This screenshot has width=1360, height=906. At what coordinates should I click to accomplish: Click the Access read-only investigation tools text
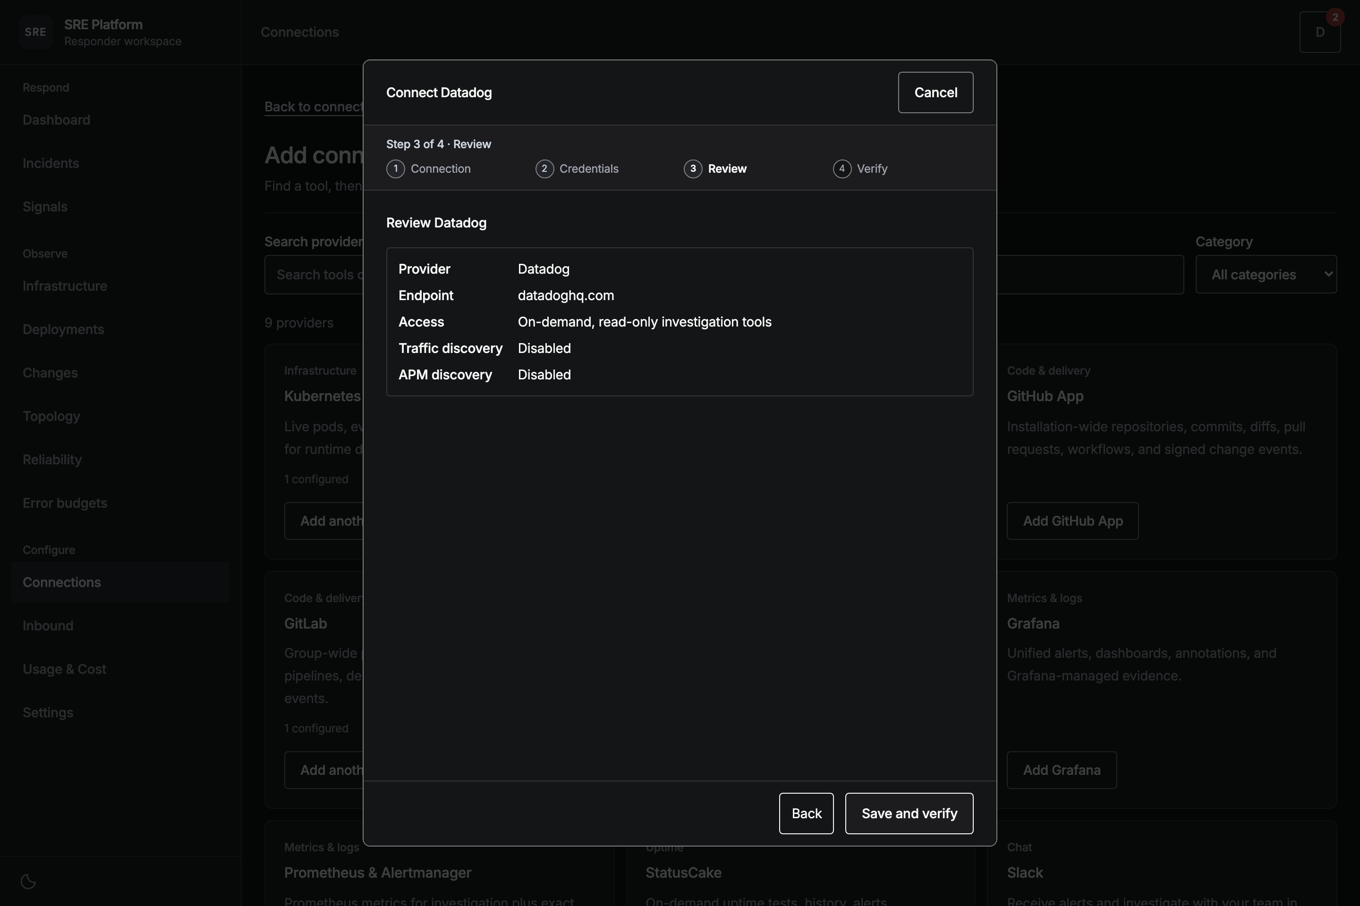point(644,322)
